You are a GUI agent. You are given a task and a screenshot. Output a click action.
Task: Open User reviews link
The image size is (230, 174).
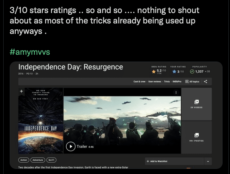(x=155, y=81)
